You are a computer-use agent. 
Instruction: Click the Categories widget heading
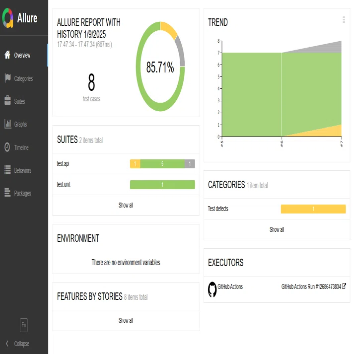coord(226,185)
